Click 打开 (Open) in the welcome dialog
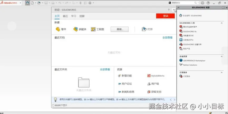Viewport: 228px width, 114px height. pos(147,29)
